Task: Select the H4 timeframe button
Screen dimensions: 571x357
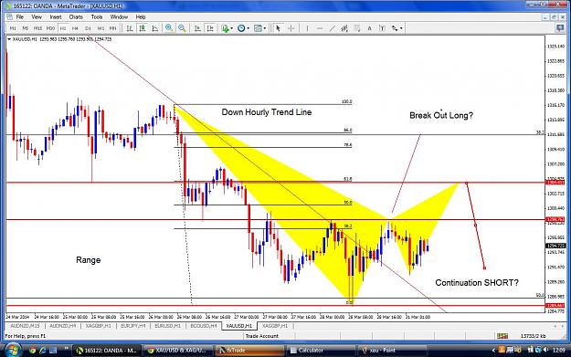Action: 75,28
